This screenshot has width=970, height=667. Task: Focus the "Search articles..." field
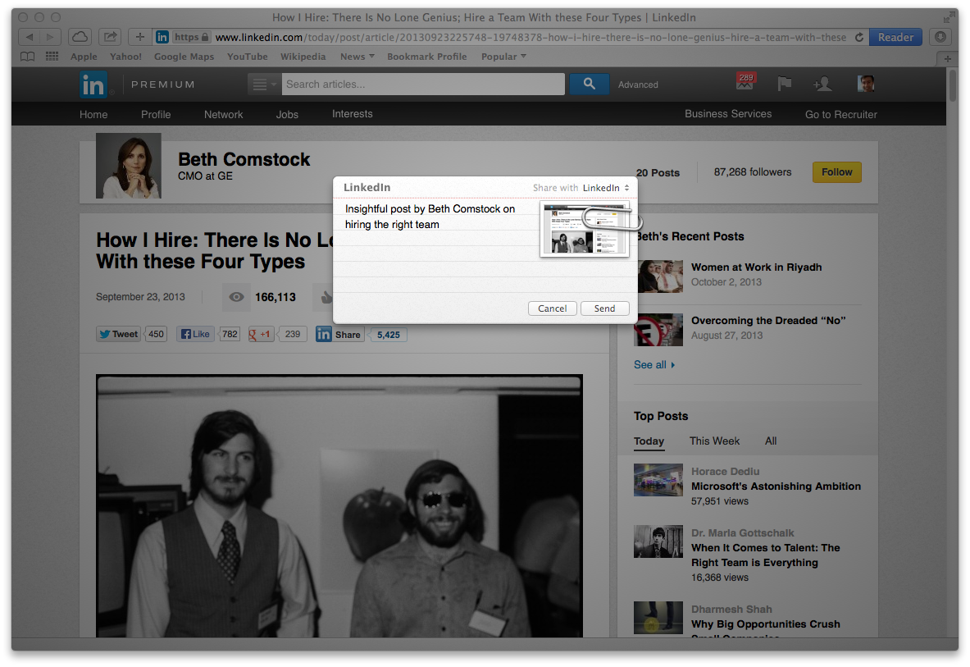point(423,85)
